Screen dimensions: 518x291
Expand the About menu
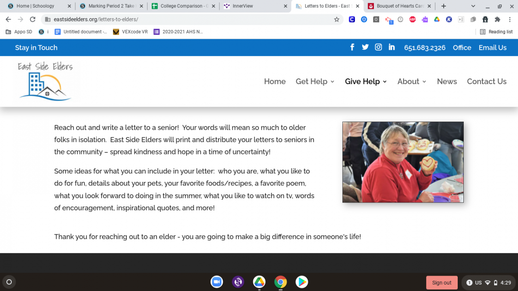412,82
